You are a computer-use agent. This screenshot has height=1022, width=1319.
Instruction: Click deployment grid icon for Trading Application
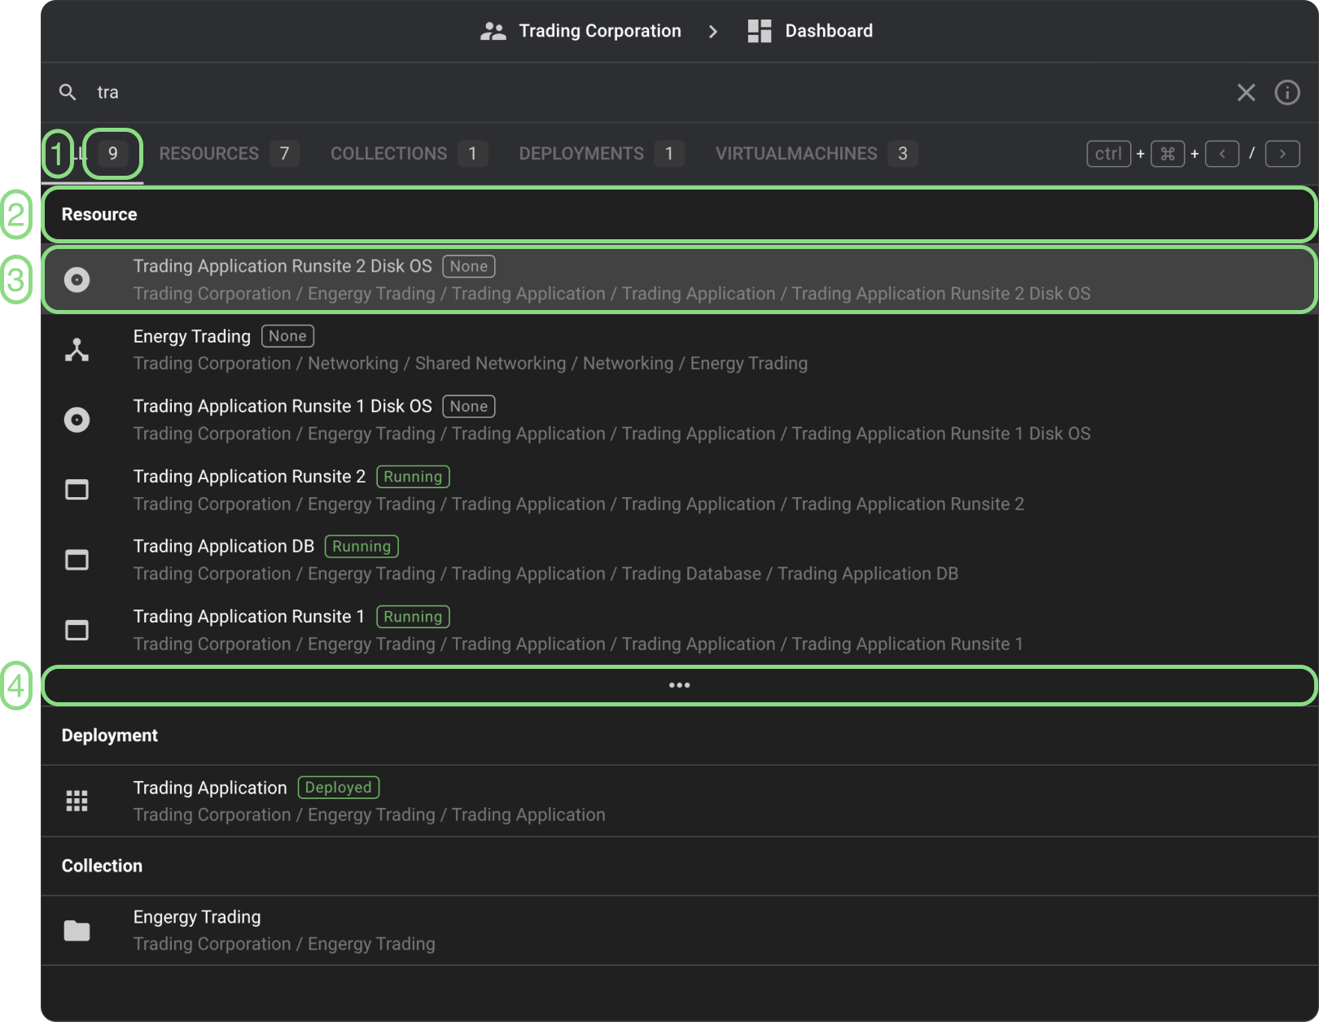coord(77,801)
